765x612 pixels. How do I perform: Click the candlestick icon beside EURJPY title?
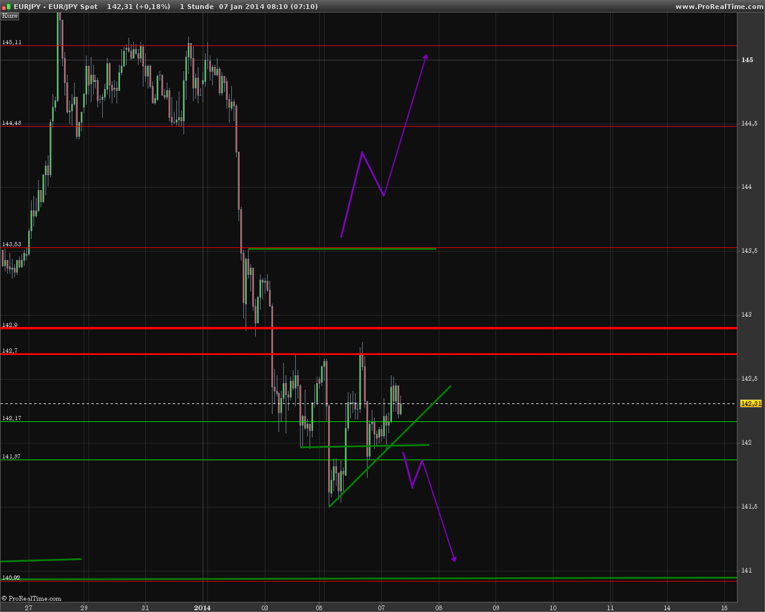click(5, 6)
